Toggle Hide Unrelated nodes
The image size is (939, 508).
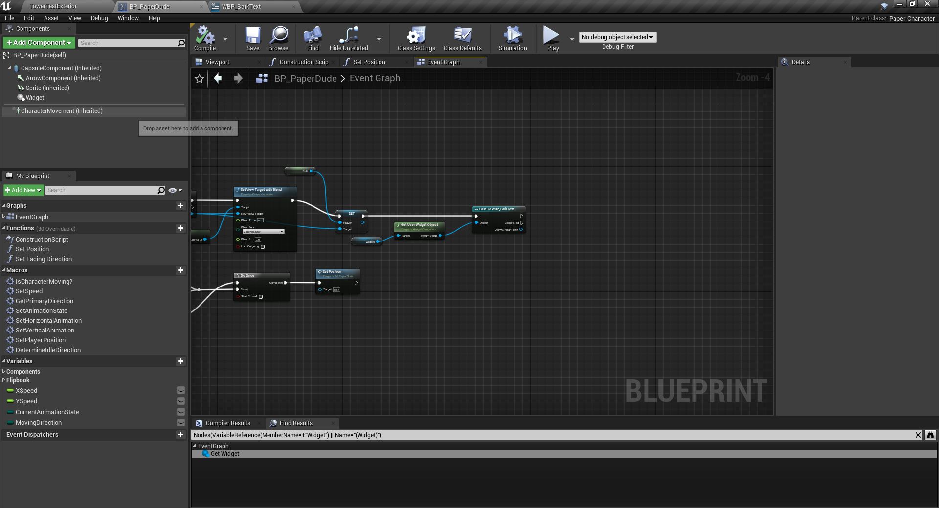[349, 39]
